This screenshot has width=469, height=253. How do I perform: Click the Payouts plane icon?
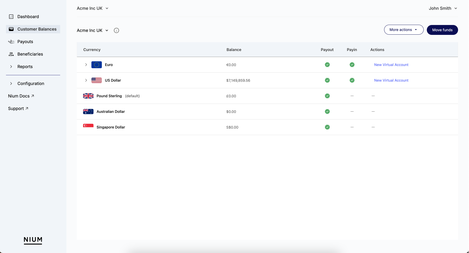(11, 42)
